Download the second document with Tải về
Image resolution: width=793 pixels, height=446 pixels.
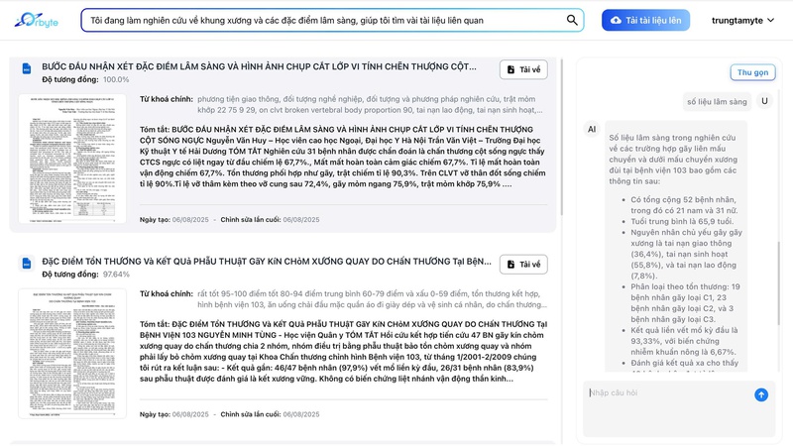pyautogui.click(x=522, y=265)
